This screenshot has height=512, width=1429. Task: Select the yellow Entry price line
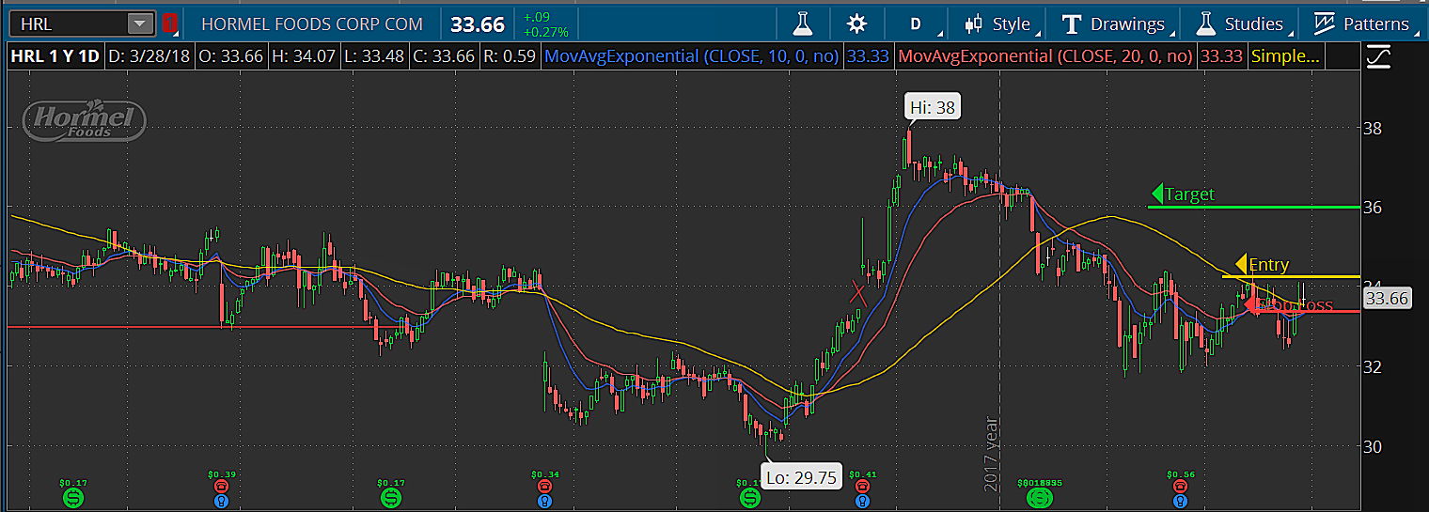point(1291,276)
